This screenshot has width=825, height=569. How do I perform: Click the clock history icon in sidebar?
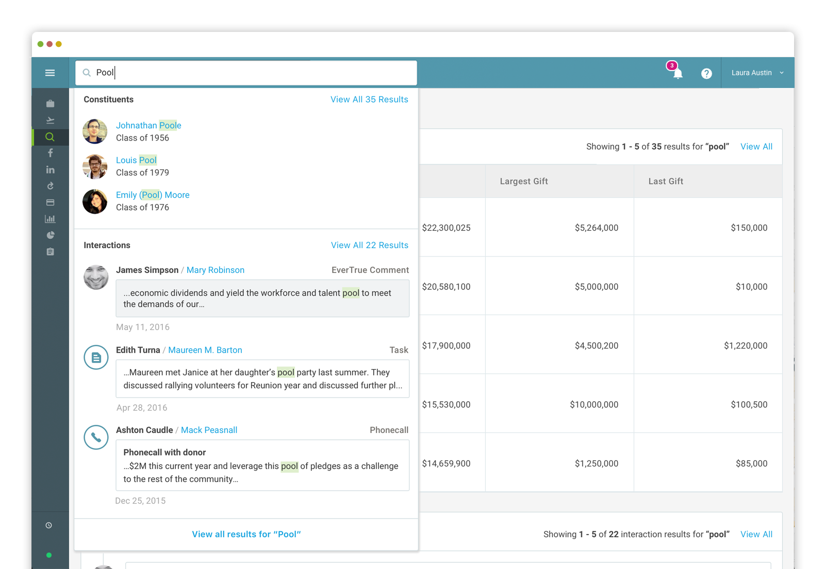coord(49,525)
